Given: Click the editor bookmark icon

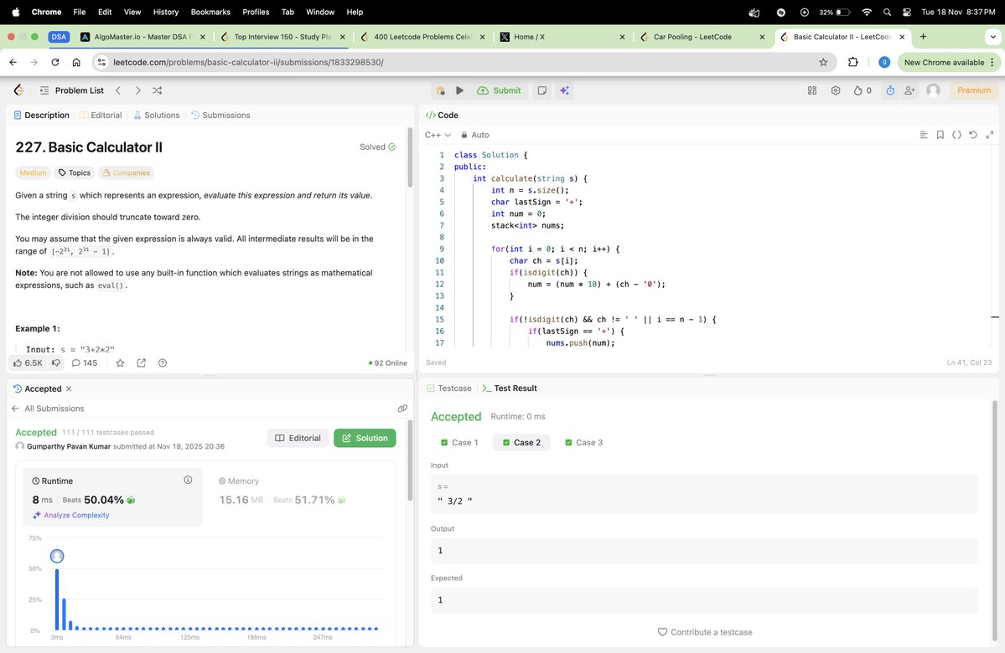Looking at the screenshot, I should [940, 135].
